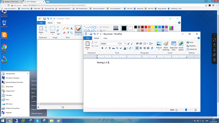Open the font size dropdown showing 11
This screenshot has height=123, width=219.
pos(125,44)
